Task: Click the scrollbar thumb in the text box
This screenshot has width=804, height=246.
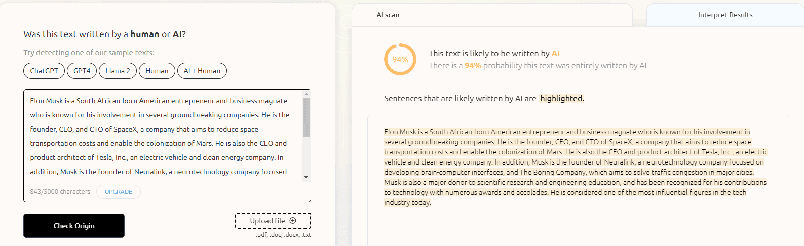Action: (306, 117)
